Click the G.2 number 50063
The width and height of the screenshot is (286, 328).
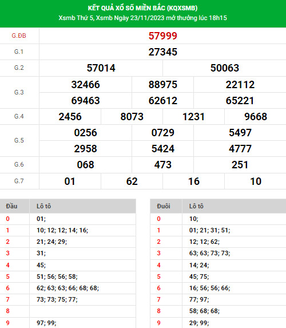(x=225, y=68)
